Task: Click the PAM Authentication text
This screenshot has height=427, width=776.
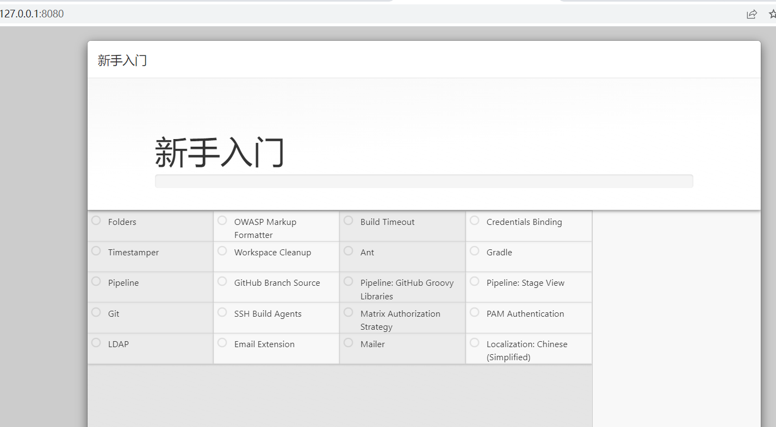Action: [x=525, y=313]
